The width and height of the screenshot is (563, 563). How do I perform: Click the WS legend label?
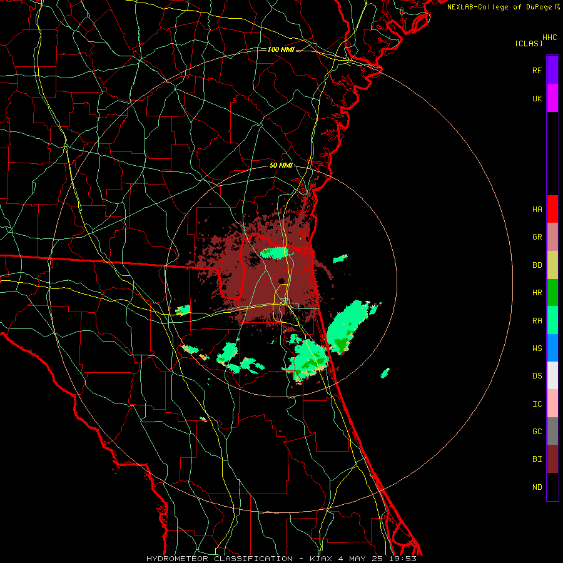tap(537, 348)
